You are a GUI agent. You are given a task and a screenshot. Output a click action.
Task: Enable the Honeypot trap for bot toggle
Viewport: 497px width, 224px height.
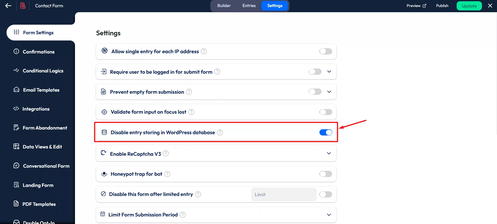pyautogui.click(x=325, y=174)
